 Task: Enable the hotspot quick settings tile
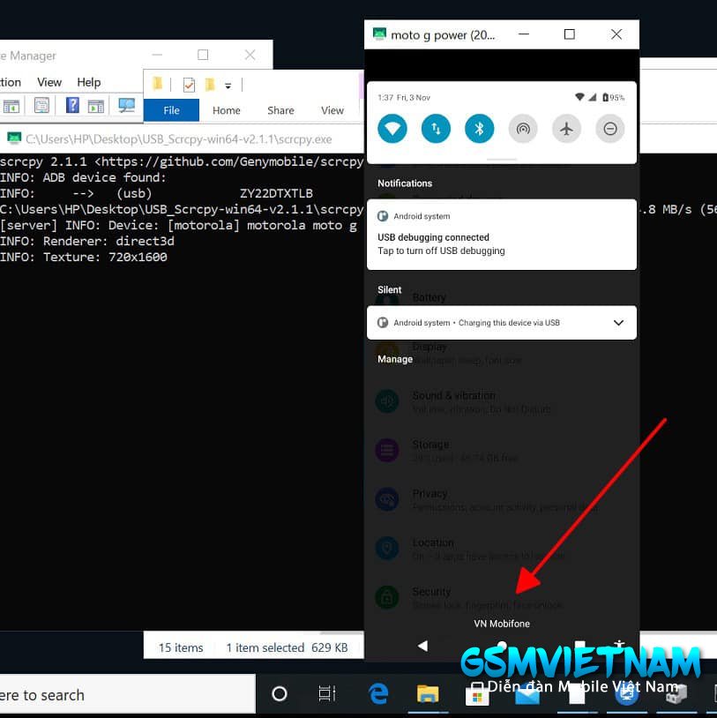click(523, 129)
